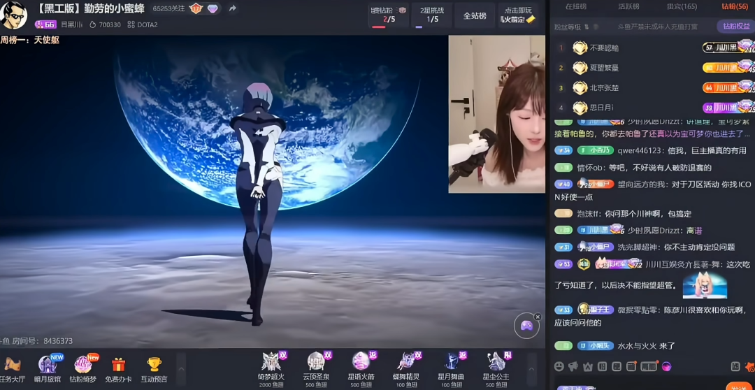
Task: Select the 钻粉(56) tab
Action: pyautogui.click(x=735, y=6)
